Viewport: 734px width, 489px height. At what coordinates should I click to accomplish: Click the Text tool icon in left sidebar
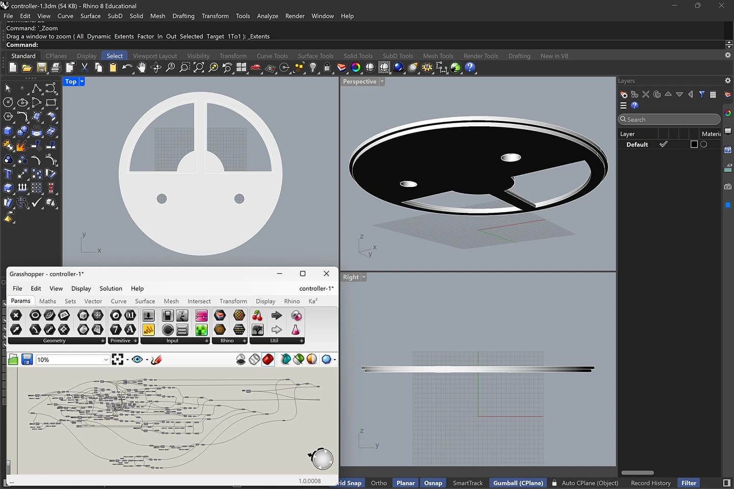[8, 174]
